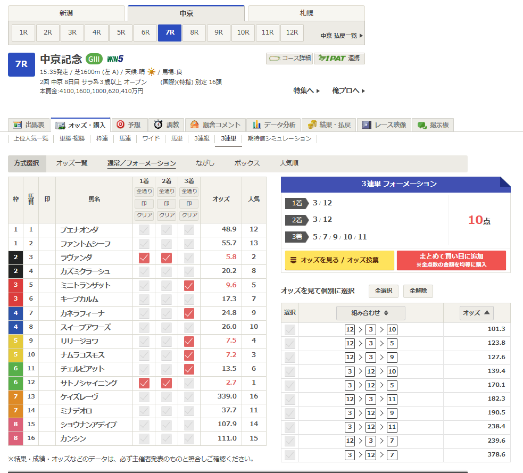
Task: Sort by 組み合わせ column
Action: click(371, 313)
